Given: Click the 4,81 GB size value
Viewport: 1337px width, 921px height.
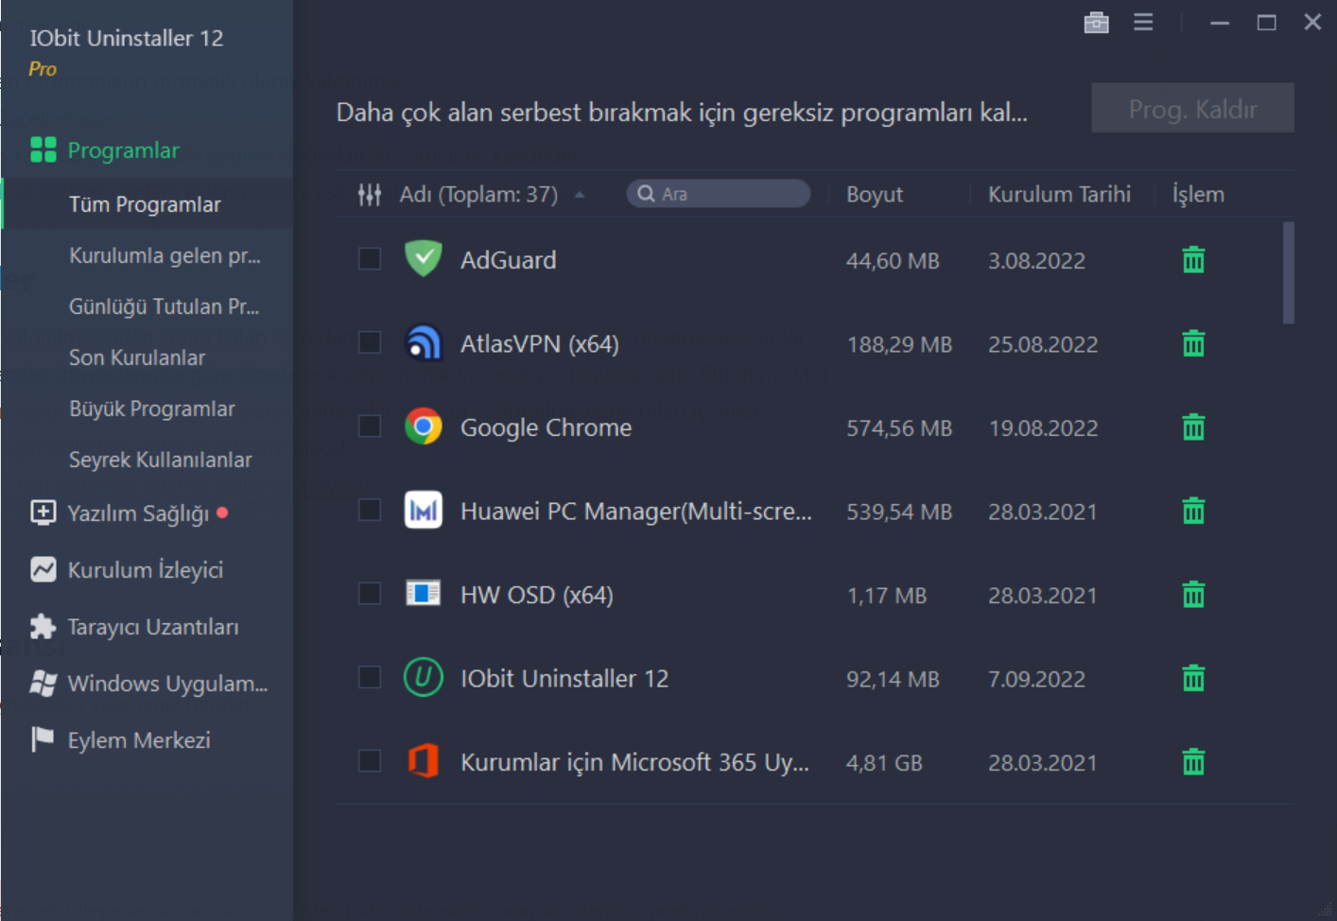Looking at the screenshot, I should (884, 763).
